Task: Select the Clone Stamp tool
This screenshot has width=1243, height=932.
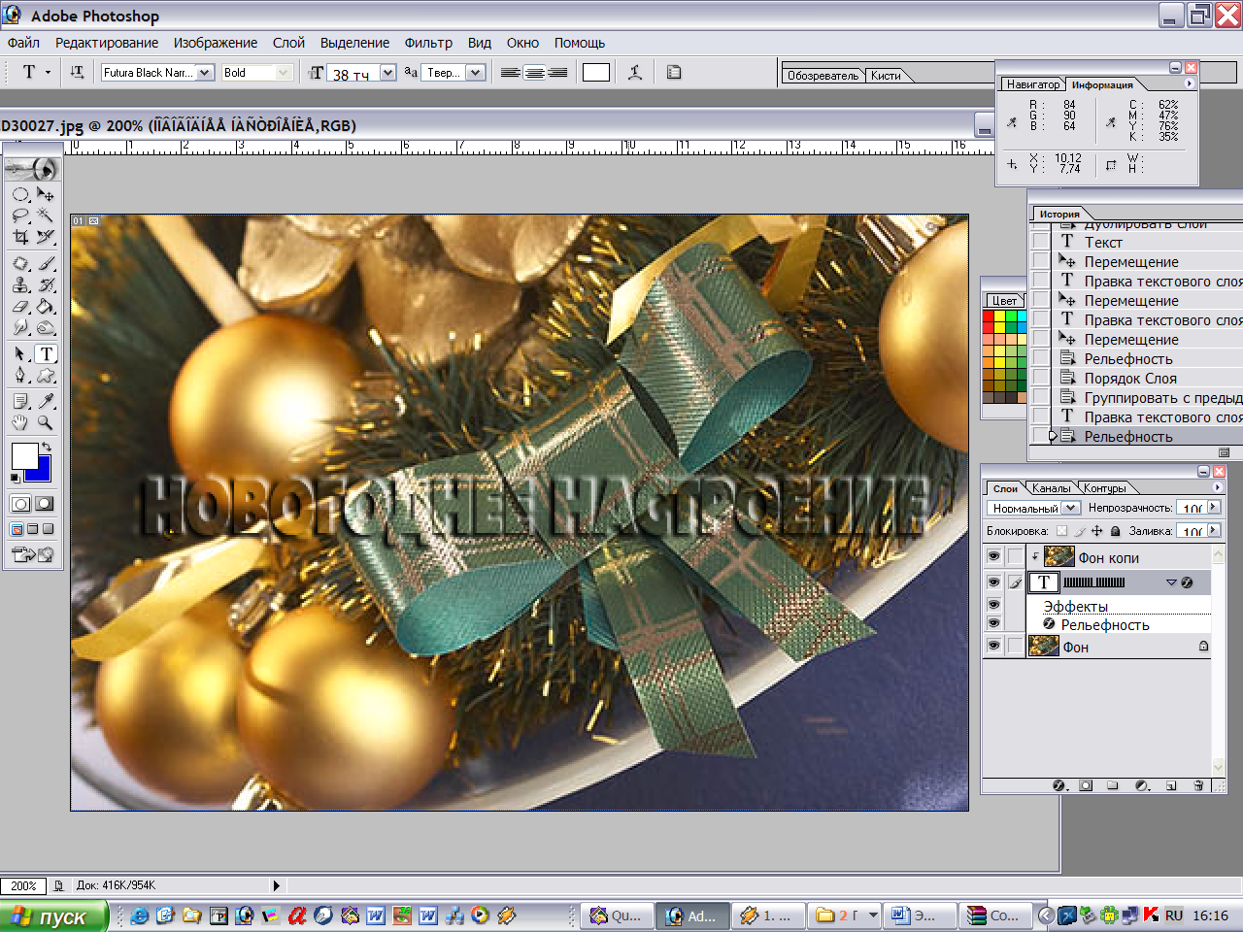Action: [20, 284]
